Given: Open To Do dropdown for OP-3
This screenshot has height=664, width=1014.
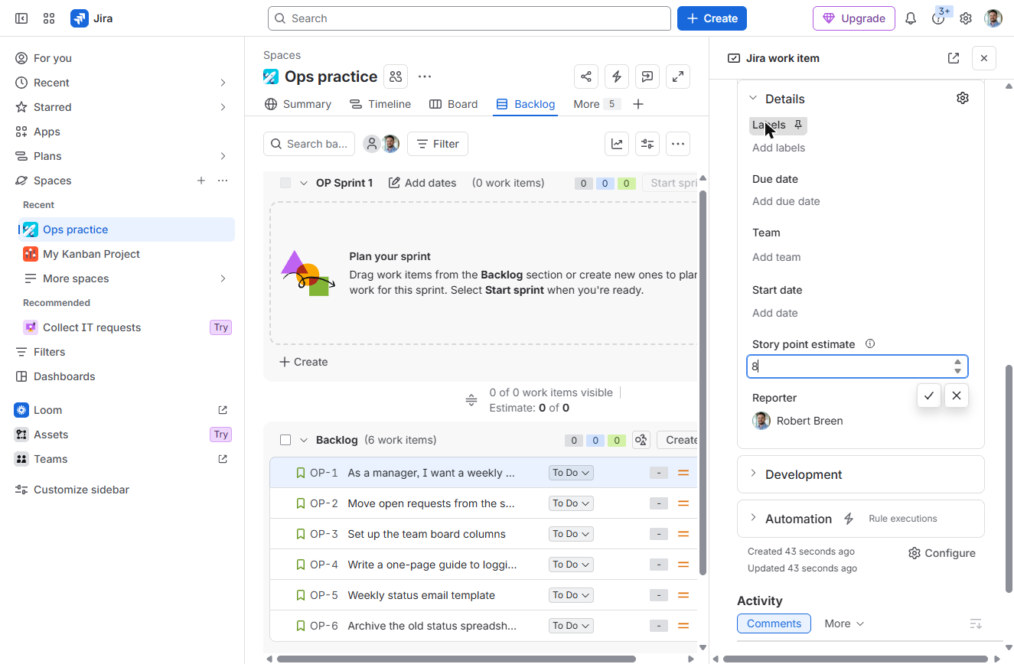Looking at the screenshot, I should (x=571, y=534).
